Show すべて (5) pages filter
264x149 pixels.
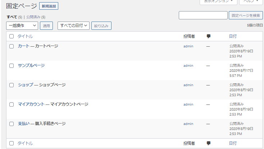coord(14,17)
